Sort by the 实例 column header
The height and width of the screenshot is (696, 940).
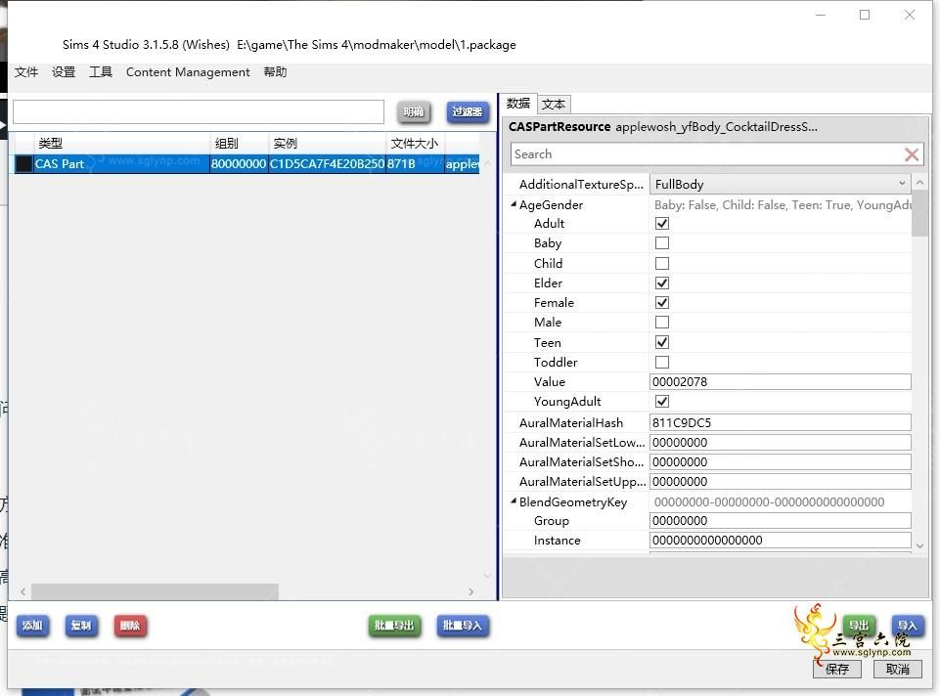click(x=327, y=143)
